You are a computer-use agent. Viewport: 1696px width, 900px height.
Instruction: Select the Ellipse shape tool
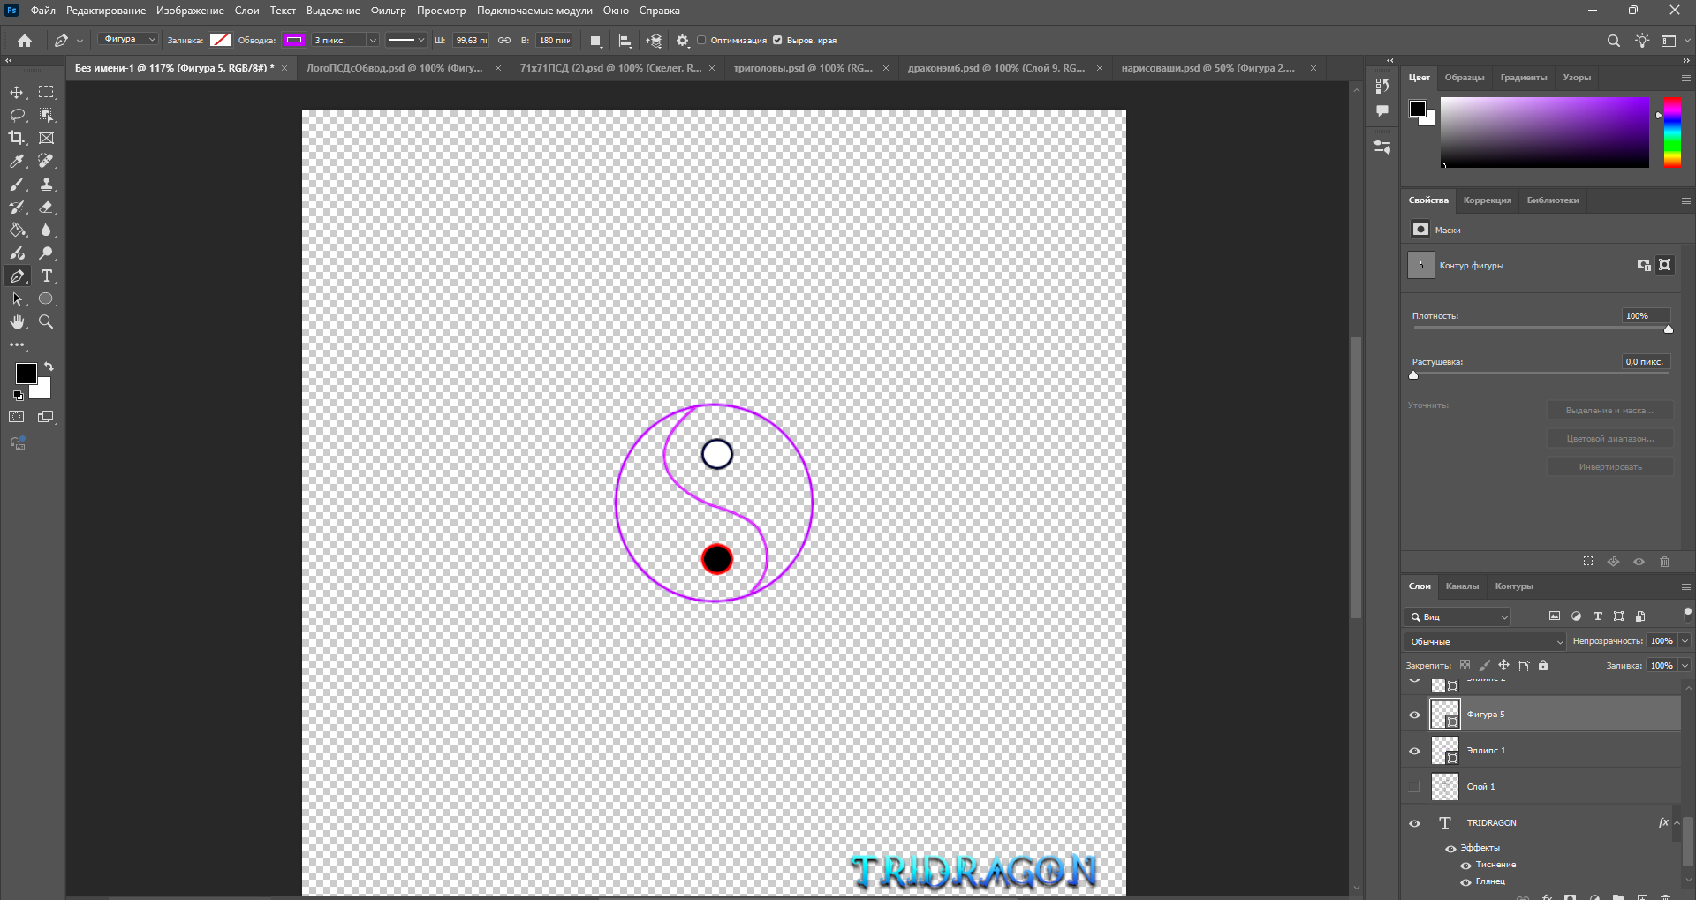coord(46,299)
